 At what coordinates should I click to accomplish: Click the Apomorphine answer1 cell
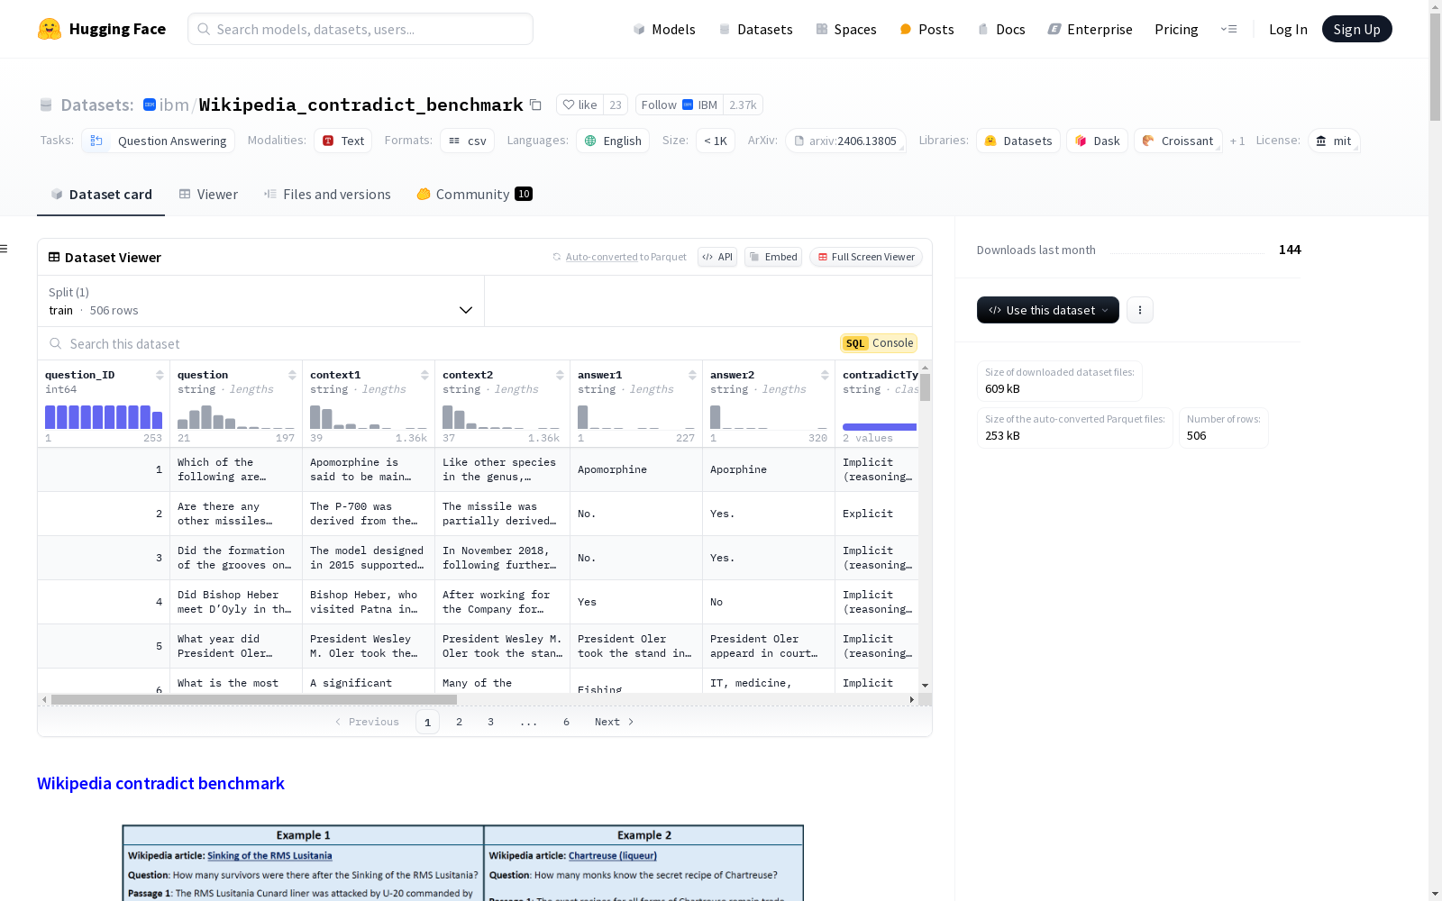coord(636,469)
